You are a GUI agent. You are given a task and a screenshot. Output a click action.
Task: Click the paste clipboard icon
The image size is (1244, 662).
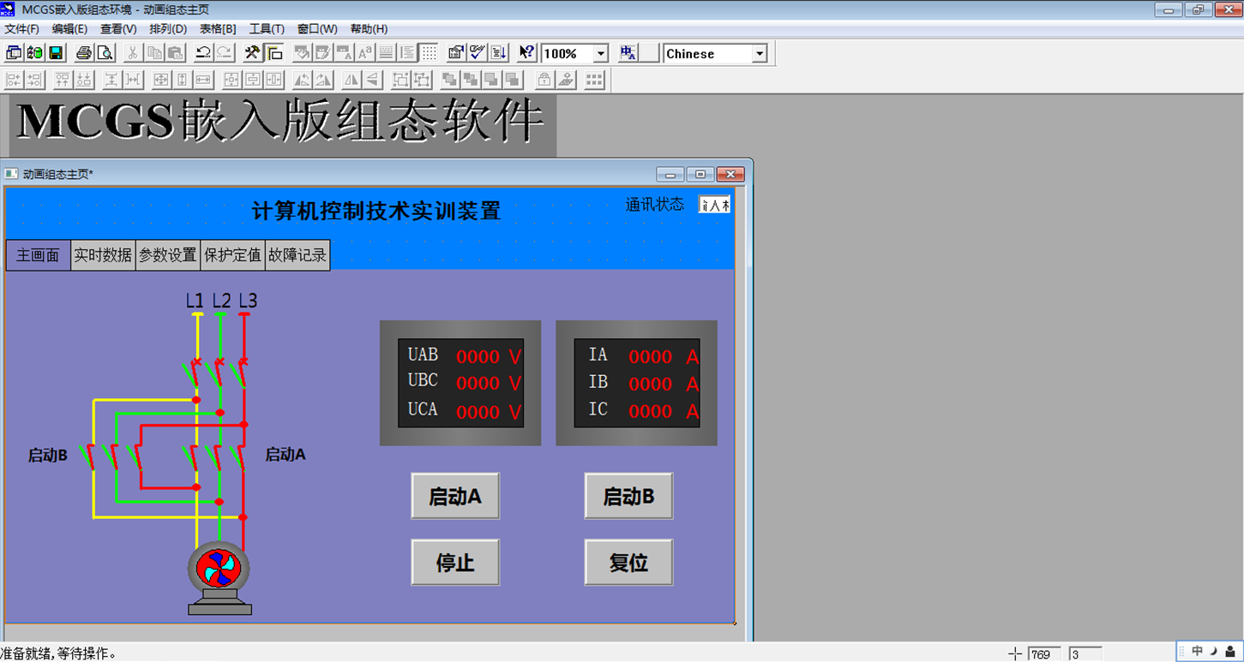pyautogui.click(x=175, y=53)
